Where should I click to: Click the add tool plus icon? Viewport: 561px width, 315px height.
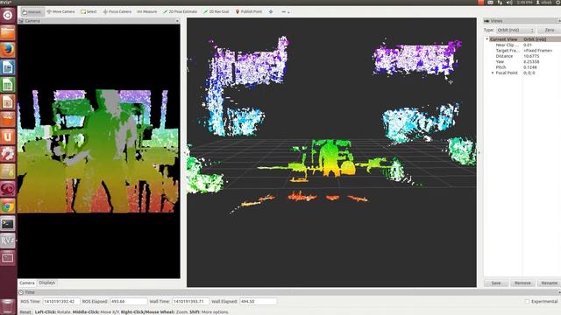[271, 11]
